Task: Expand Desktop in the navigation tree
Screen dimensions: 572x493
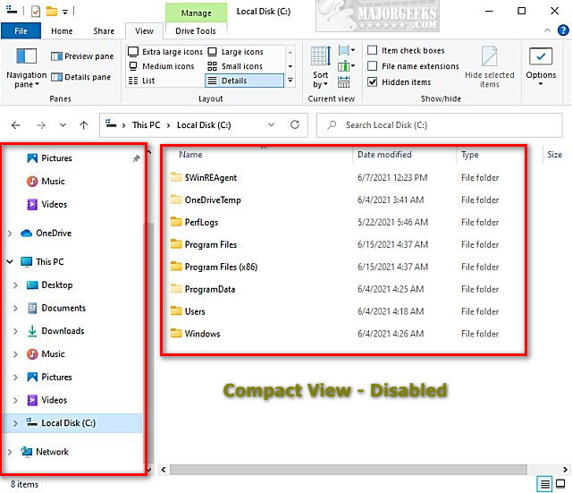Action: (15, 285)
